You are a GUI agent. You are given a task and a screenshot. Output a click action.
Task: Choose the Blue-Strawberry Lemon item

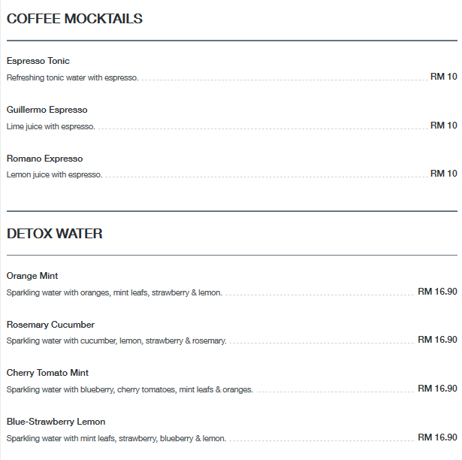[x=56, y=422]
